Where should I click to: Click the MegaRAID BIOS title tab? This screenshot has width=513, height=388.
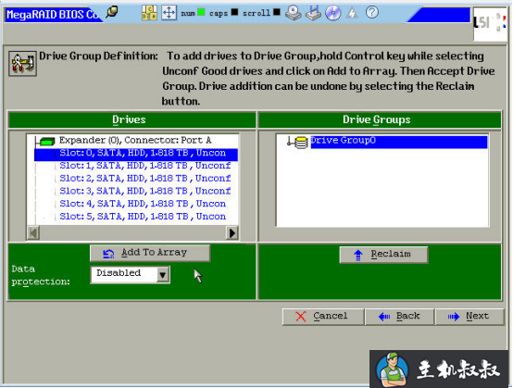pos(53,15)
